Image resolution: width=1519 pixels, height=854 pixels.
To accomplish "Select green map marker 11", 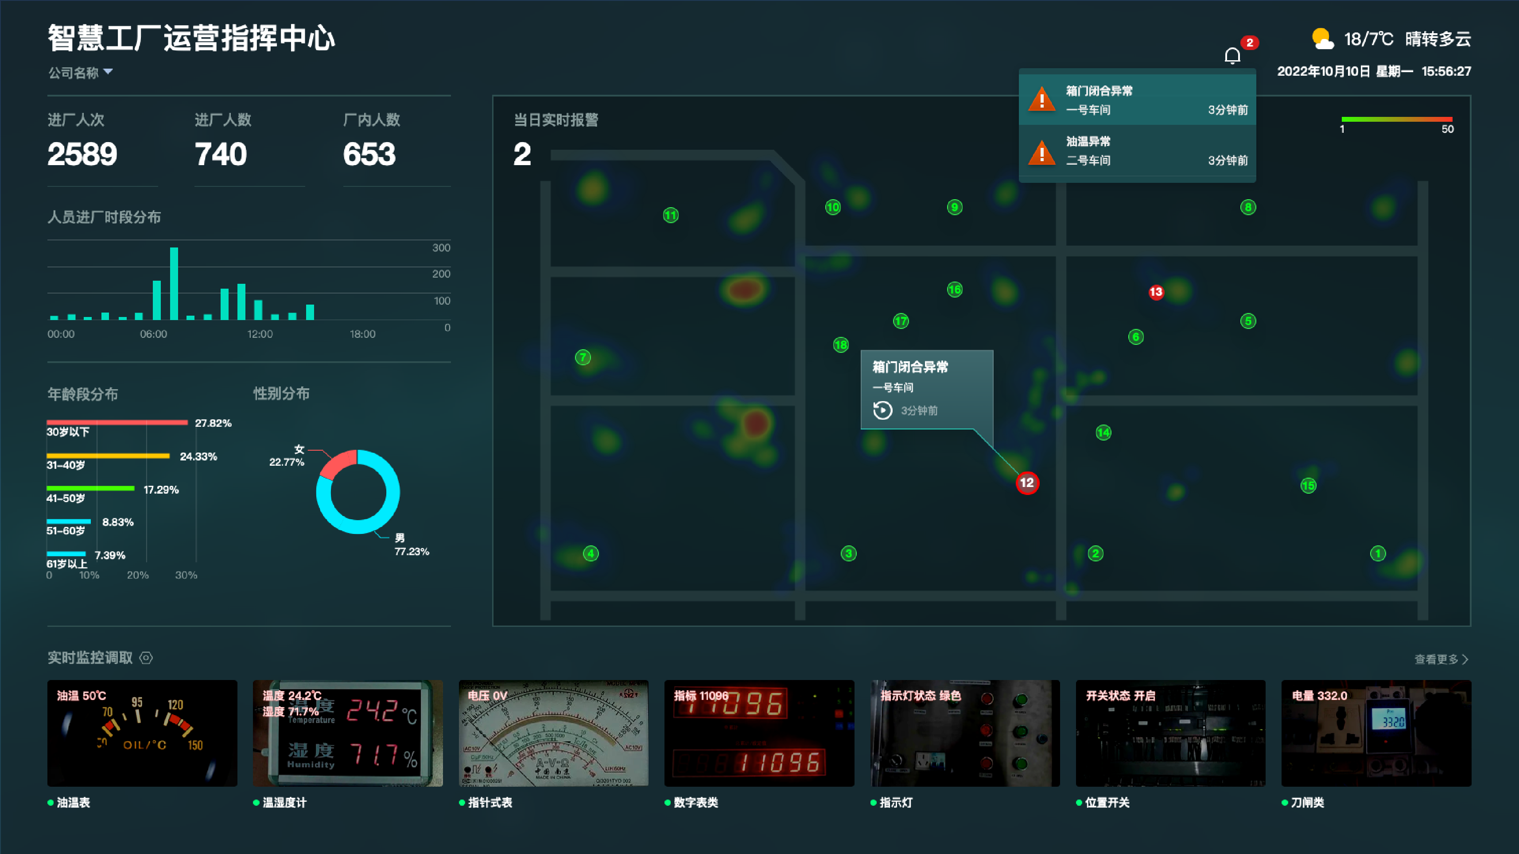I will pos(670,215).
